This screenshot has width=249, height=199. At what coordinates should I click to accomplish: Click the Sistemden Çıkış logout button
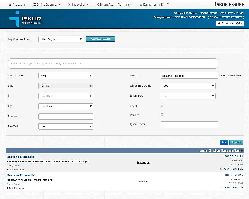pyautogui.click(x=230, y=23)
